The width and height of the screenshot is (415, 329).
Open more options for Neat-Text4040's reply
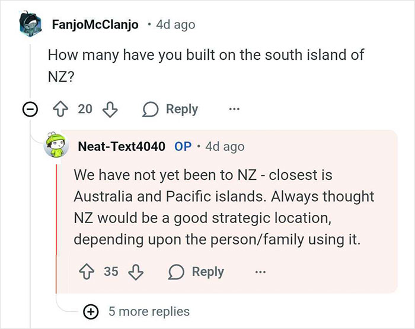pos(260,272)
